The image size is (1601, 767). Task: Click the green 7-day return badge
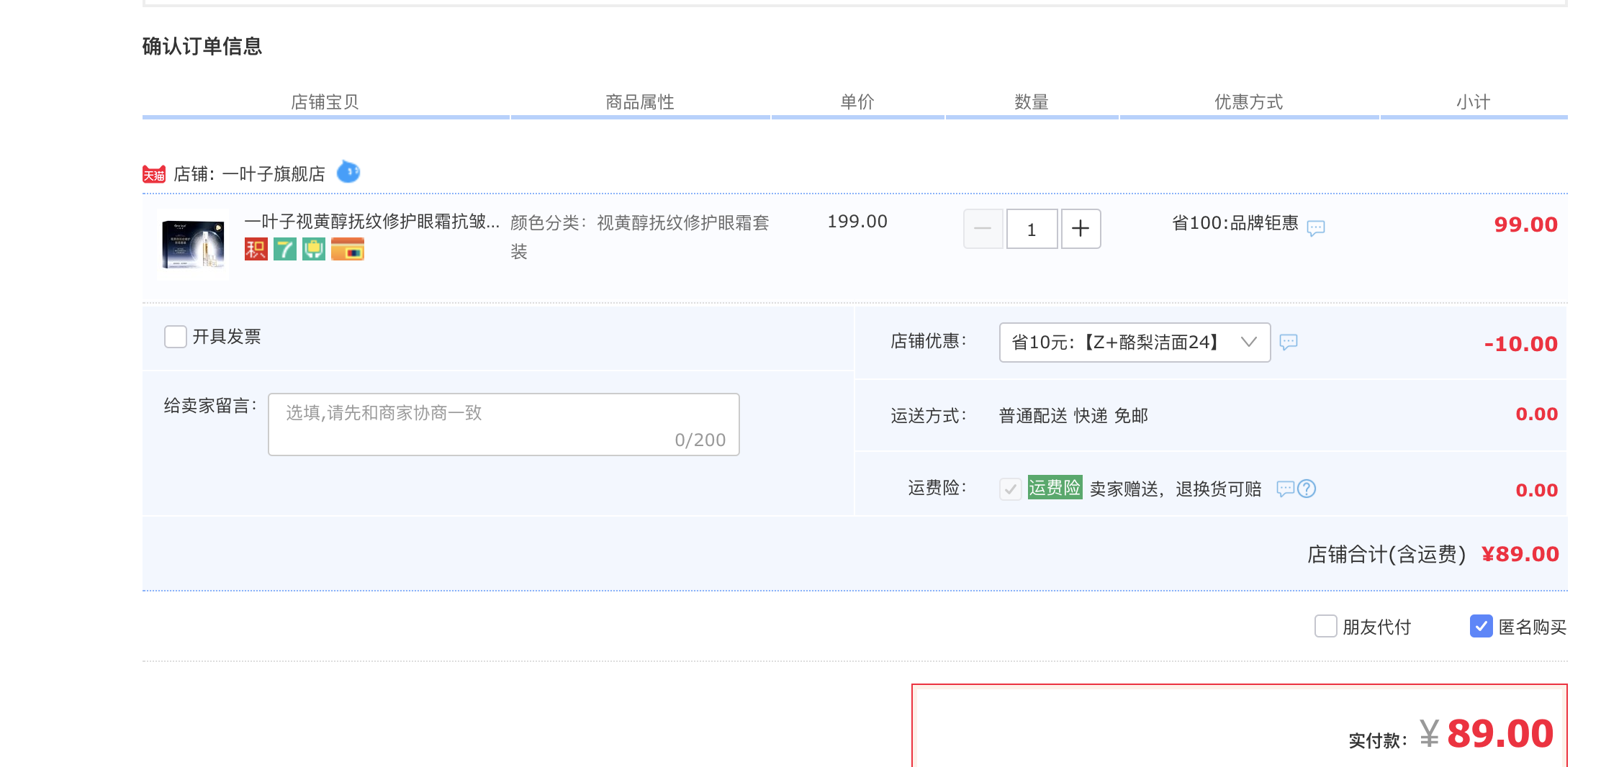285,249
